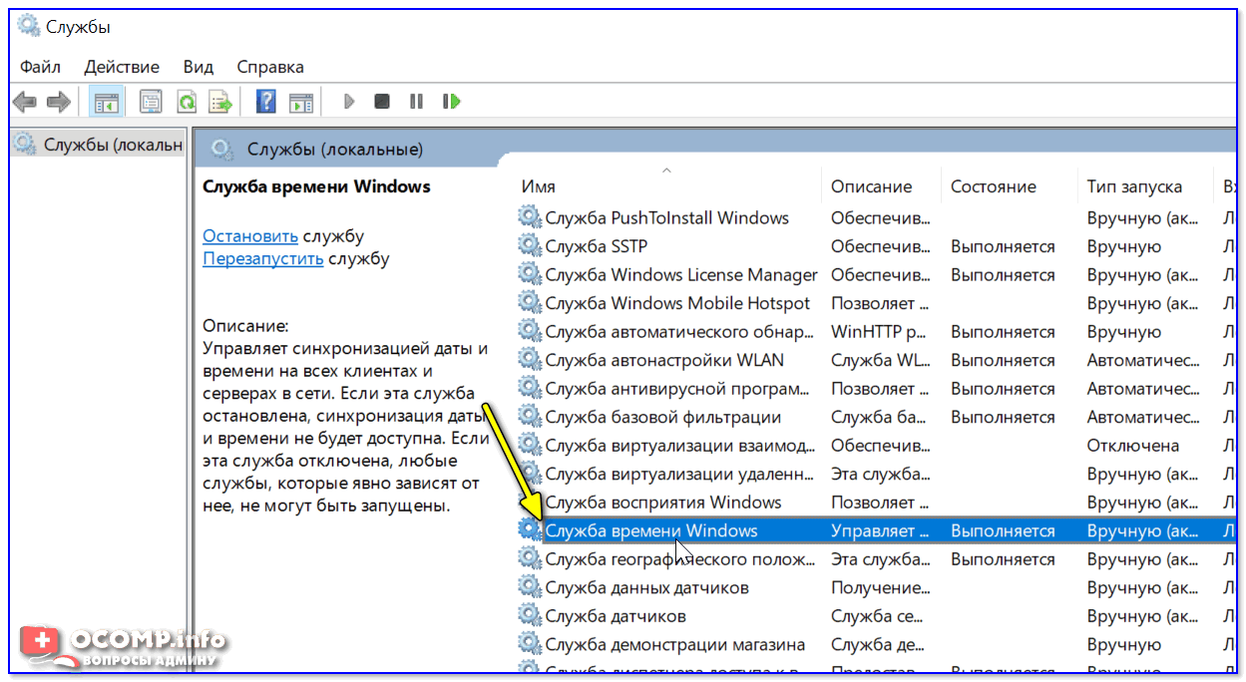Open the Вид menu
1246x682 pixels.
tap(199, 67)
